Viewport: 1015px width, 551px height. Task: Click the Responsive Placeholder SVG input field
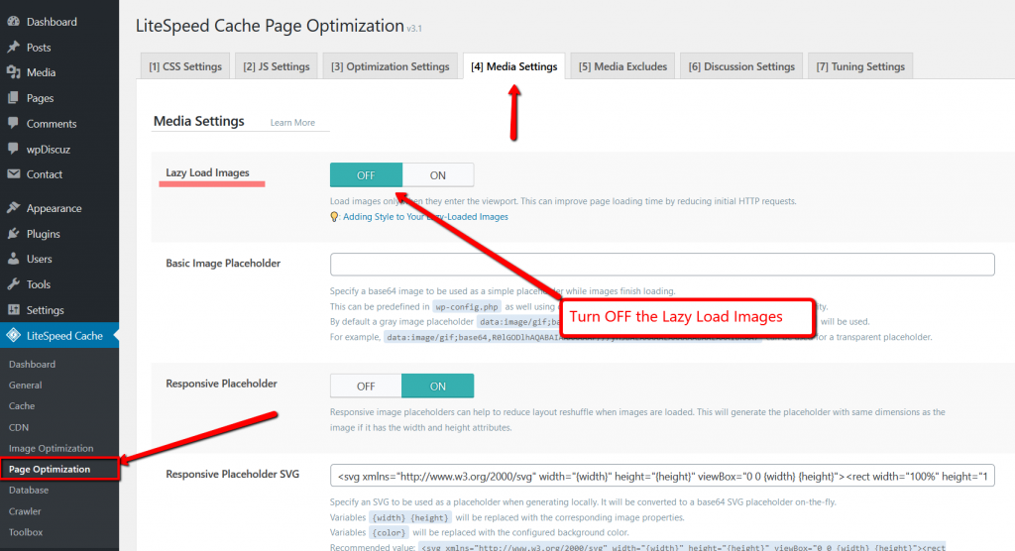(x=661, y=476)
